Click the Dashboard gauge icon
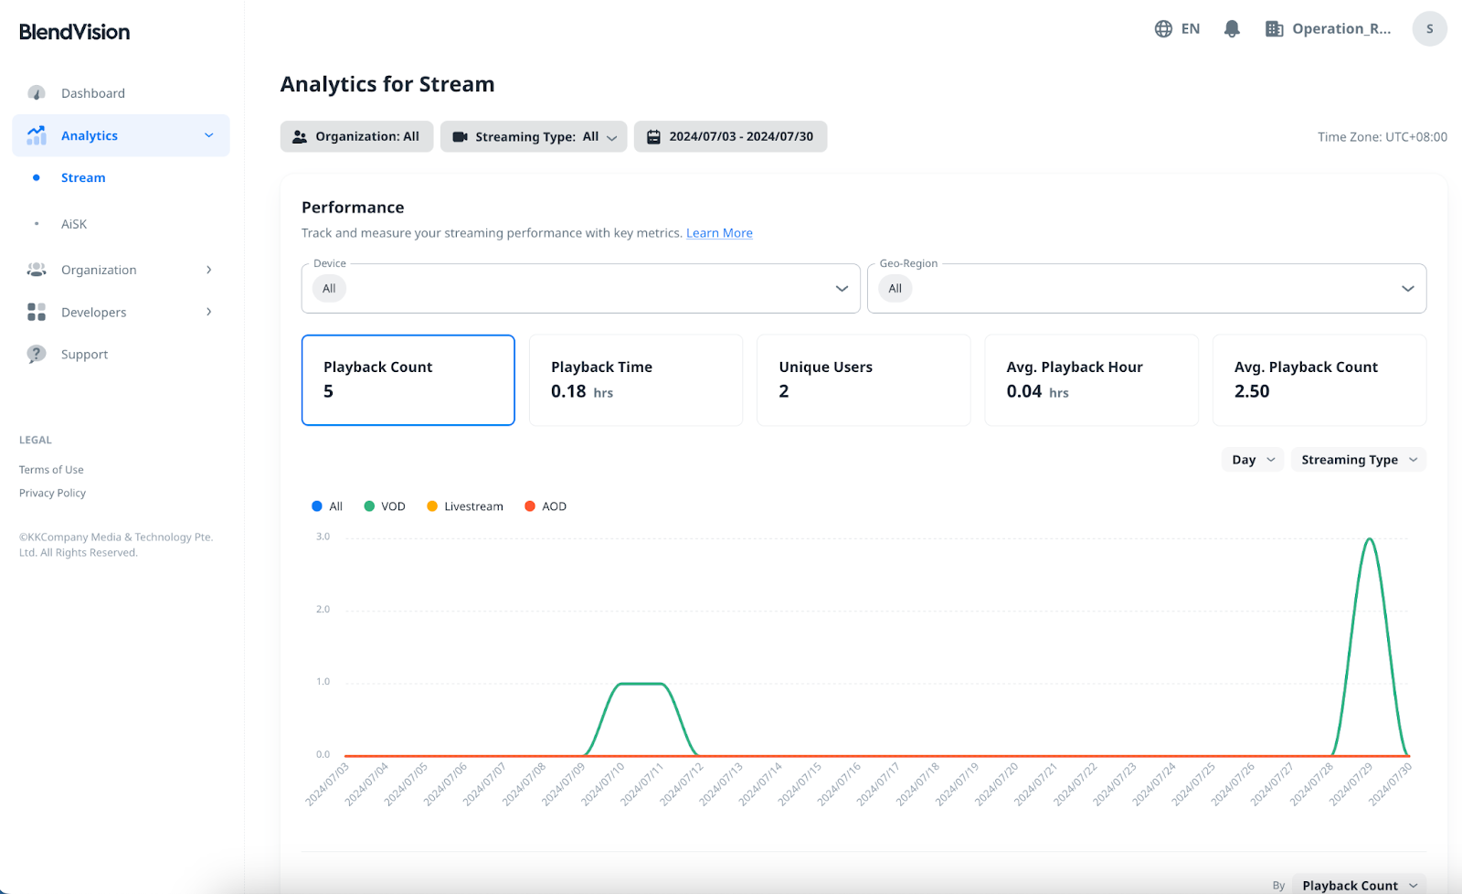This screenshot has height=894, width=1462. [37, 93]
